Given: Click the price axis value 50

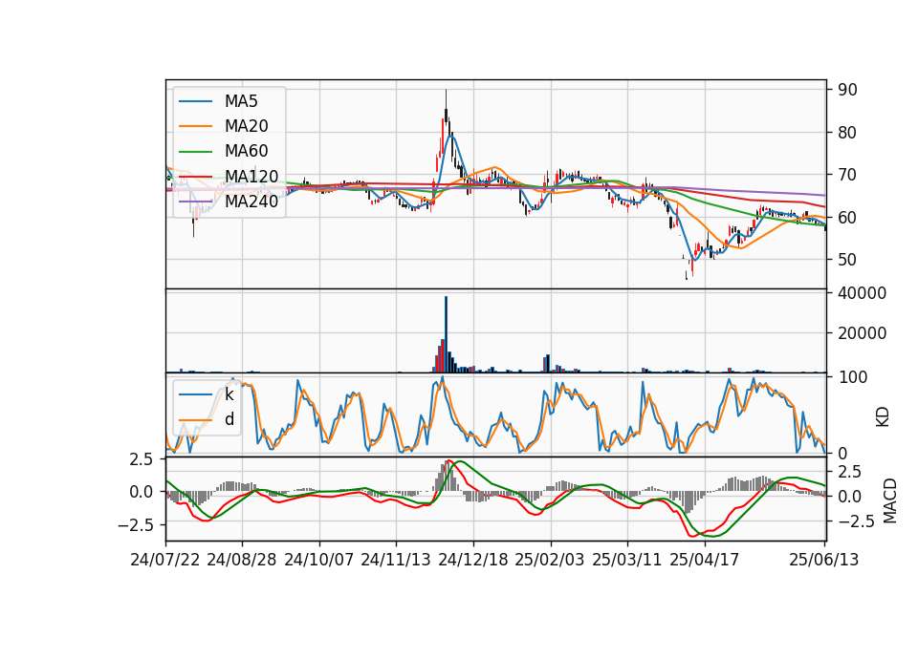Looking at the screenshot, I should click(x=847, y=260).
